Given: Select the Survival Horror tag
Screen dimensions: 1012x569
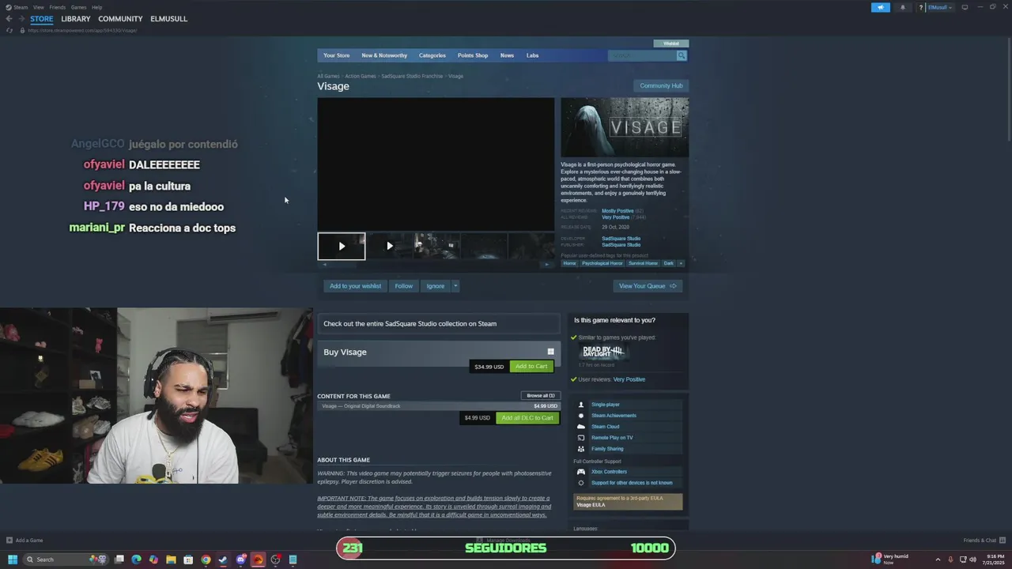Looking at the screenshot, I should [643, 263].
